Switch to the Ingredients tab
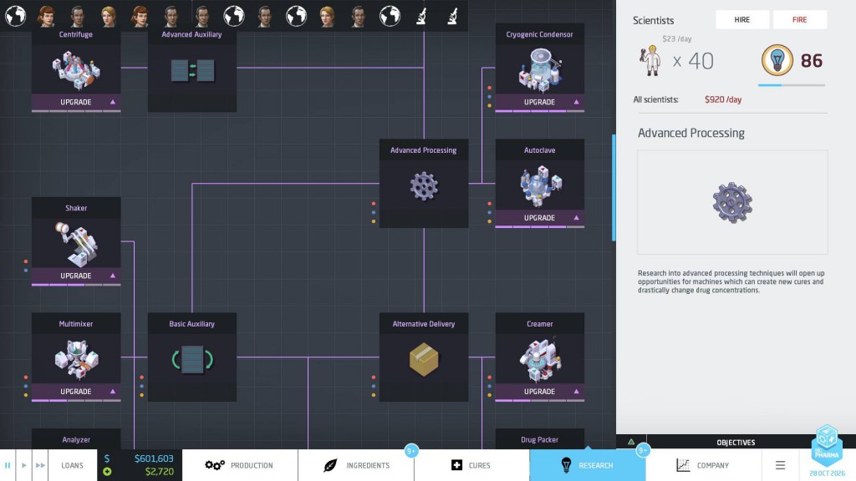 tap(356, 465)
